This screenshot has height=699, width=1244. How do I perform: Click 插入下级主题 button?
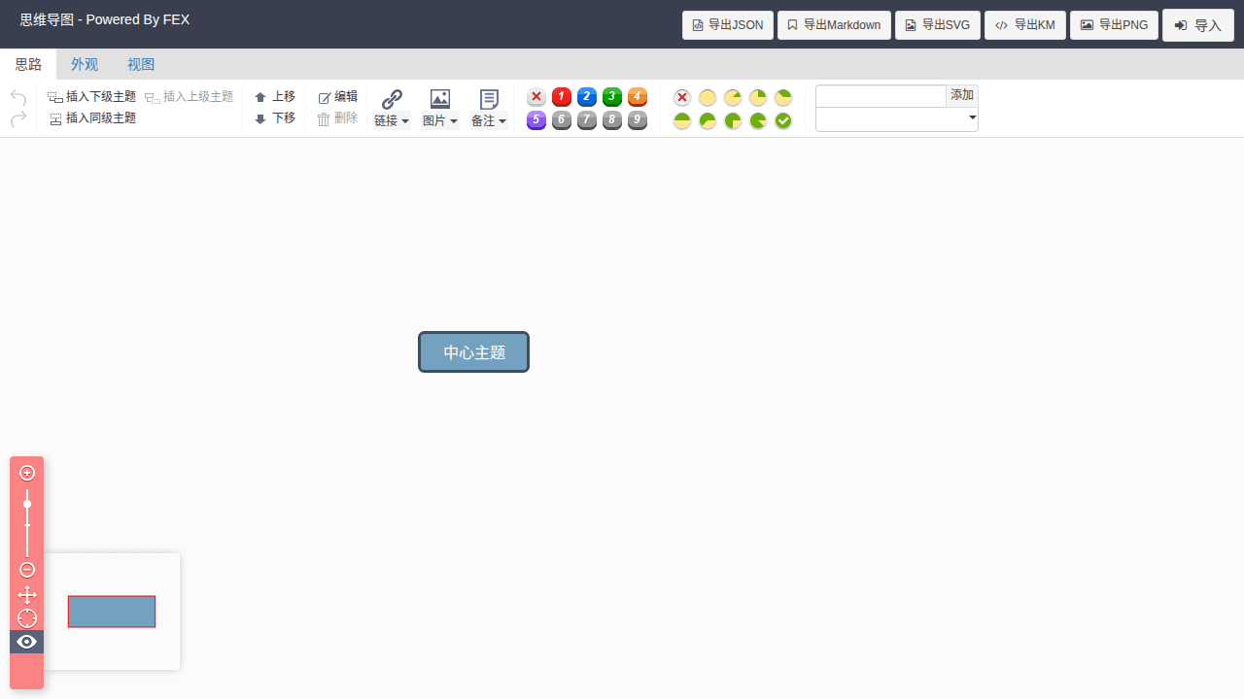(x=92, y=97)
